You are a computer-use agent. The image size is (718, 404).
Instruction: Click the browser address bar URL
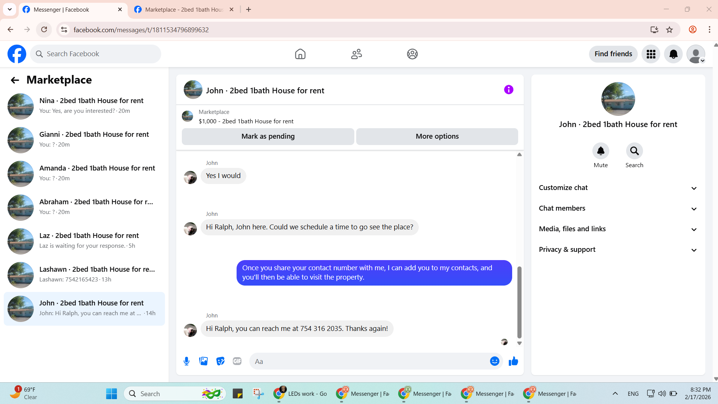coord(141,30)
